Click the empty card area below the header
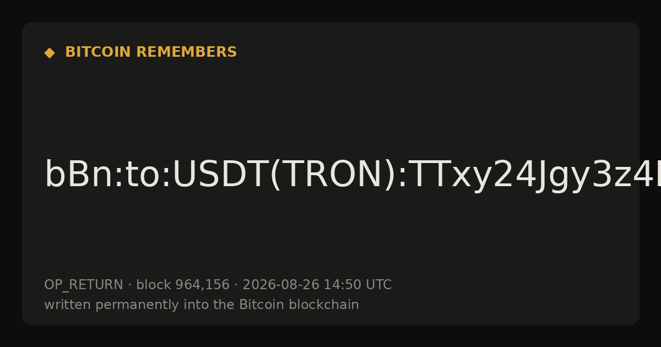661x347 pixels. 330,105
